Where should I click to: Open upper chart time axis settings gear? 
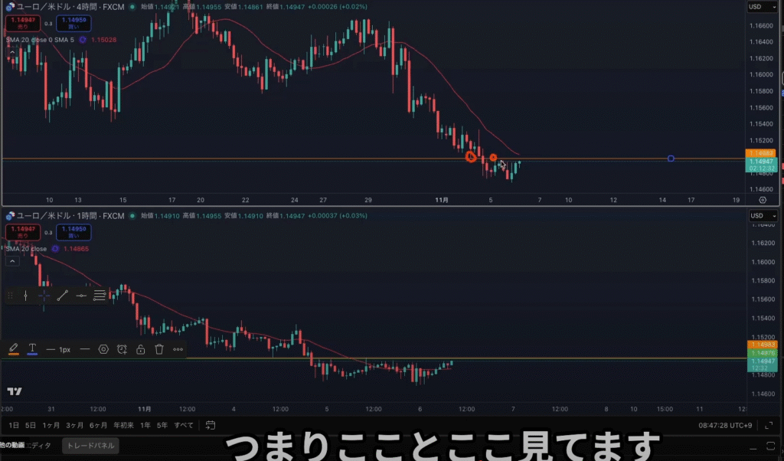pyautogui.click(x=763, y=200)
